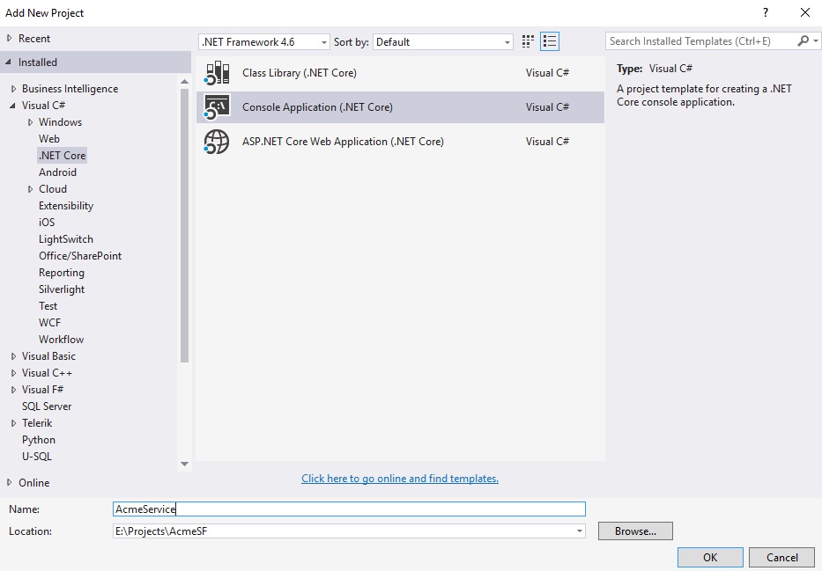
Task: Select ASP.NET Core Web Application template name
Action: coord(343,142)
